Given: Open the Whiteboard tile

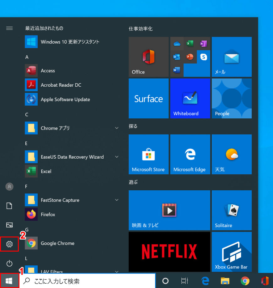Looking at the screenshot, I should [190, 98].
